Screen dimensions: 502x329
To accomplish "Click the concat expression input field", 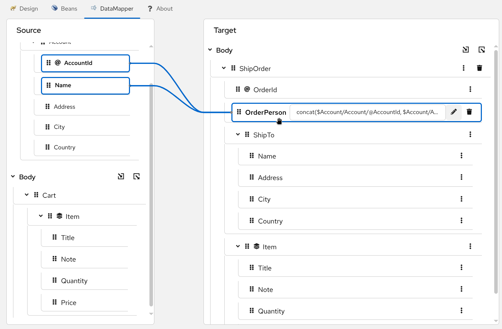I will pos(367,112).
